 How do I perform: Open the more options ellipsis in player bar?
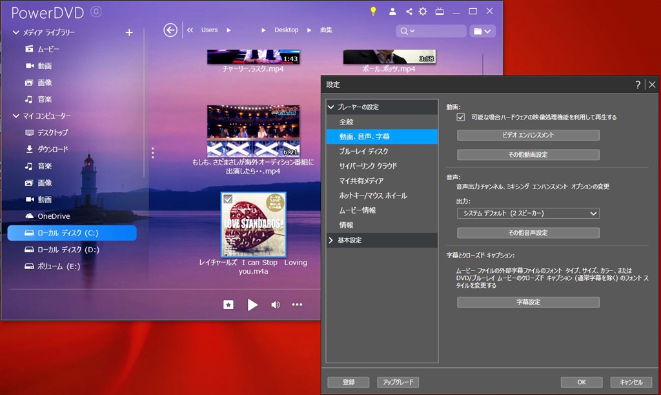297,305
